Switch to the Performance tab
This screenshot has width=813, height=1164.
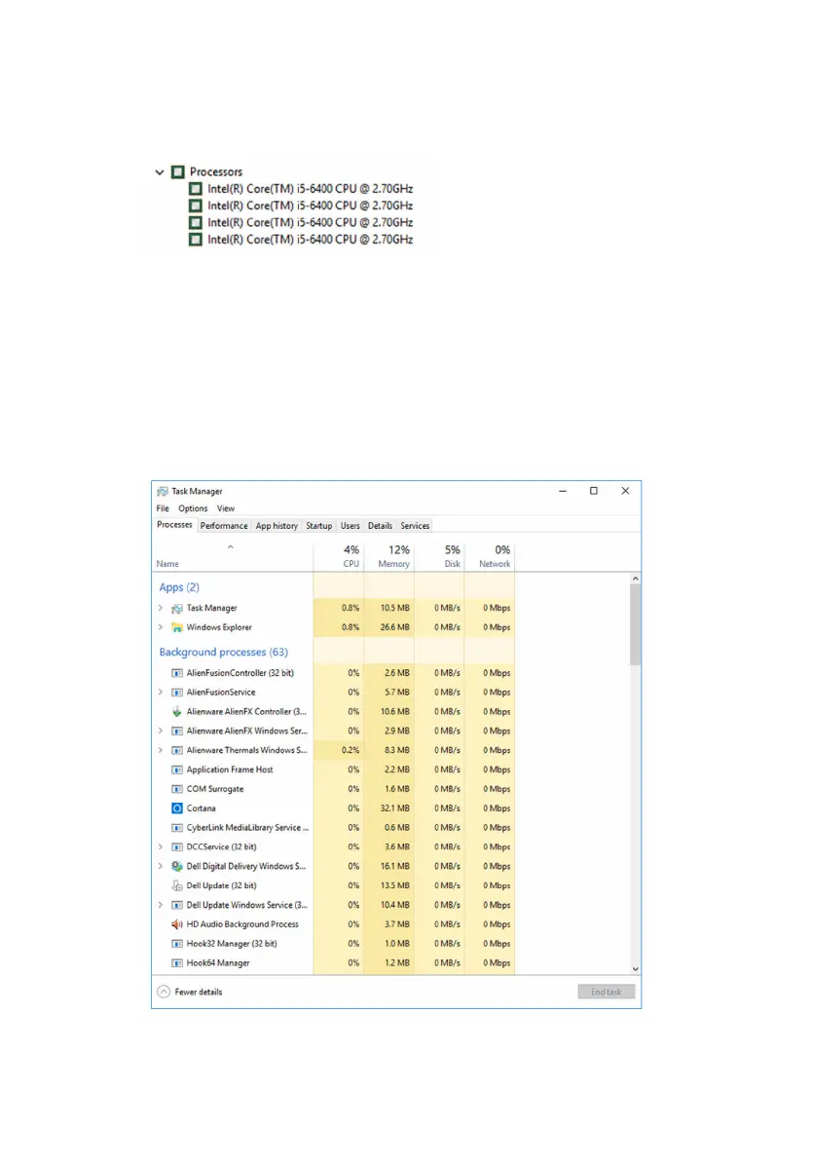(224, 526)
